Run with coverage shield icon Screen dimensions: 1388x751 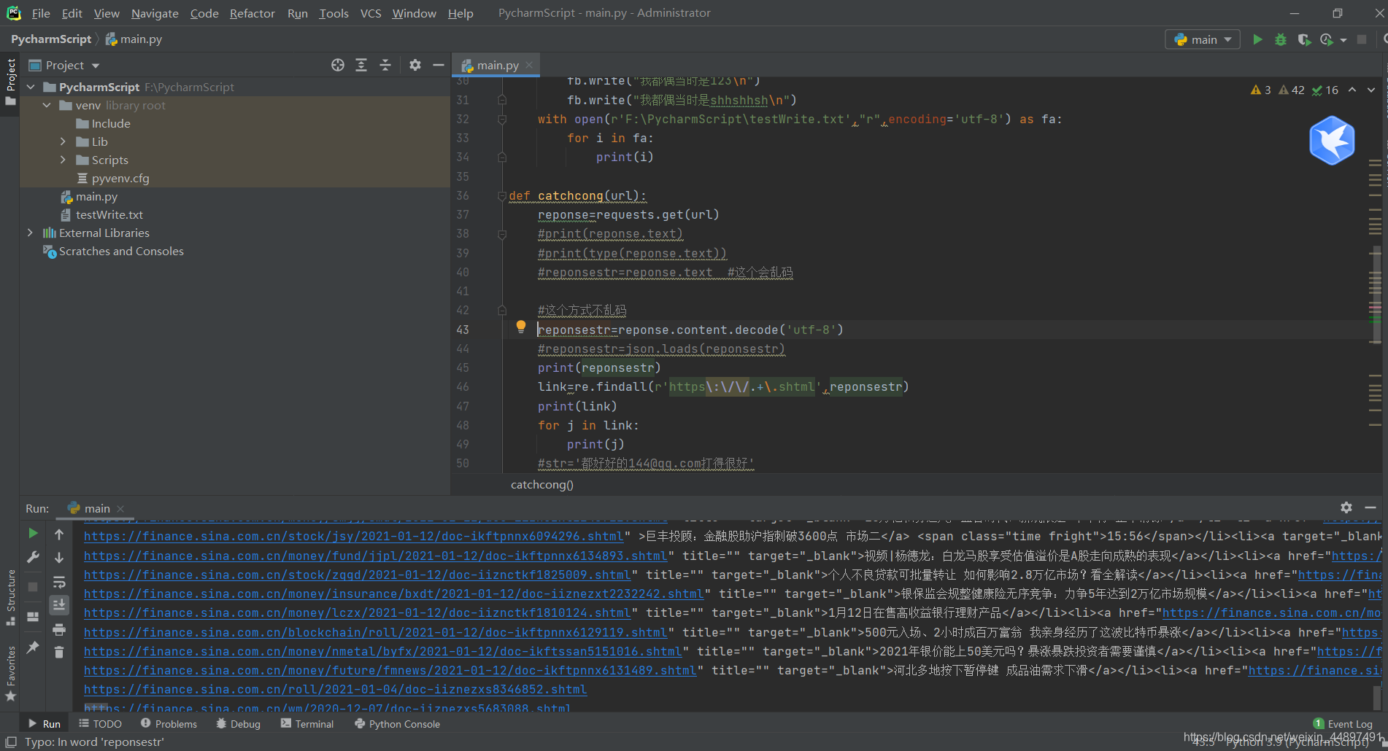[x=1304, y=39]
